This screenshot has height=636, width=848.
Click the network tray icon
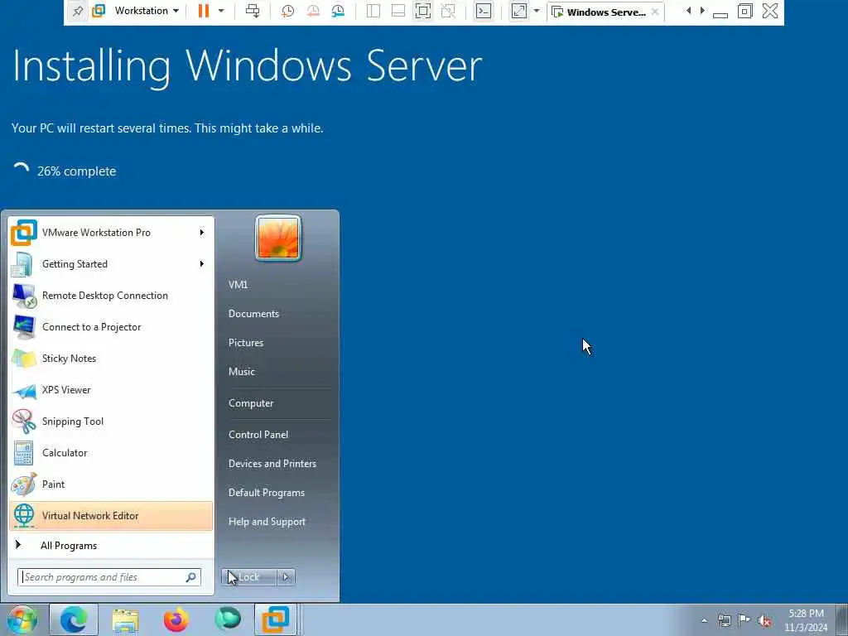(x=724, y=621)
